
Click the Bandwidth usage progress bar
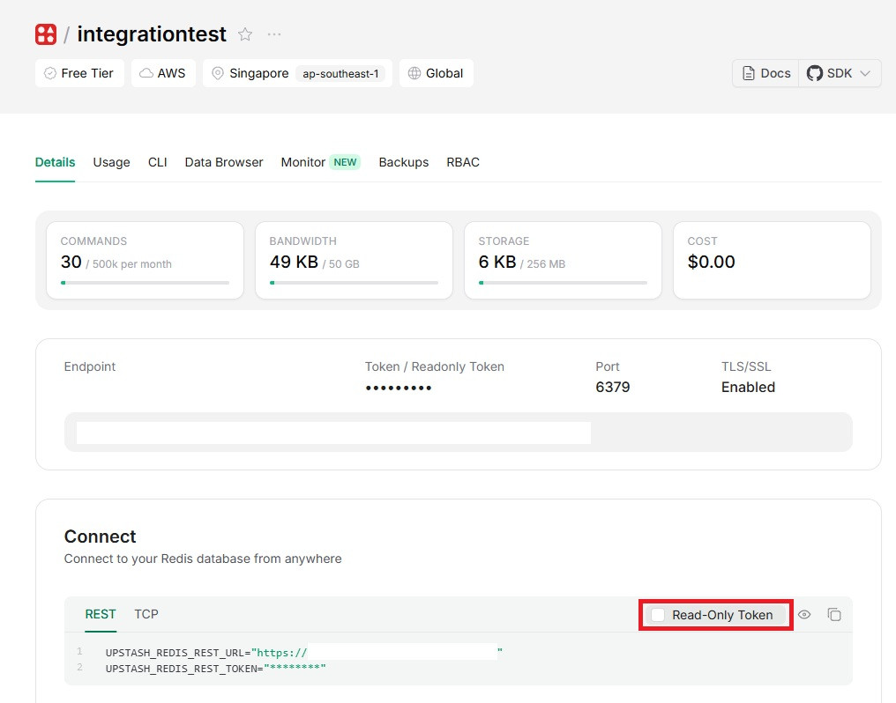(x=354, y=283)
